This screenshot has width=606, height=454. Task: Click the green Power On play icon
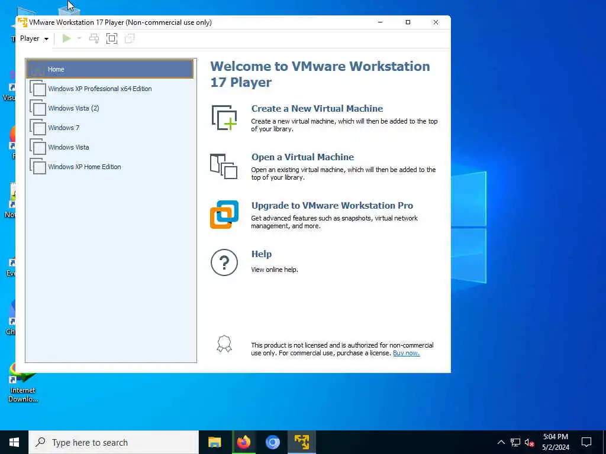(x=66, y=38)
